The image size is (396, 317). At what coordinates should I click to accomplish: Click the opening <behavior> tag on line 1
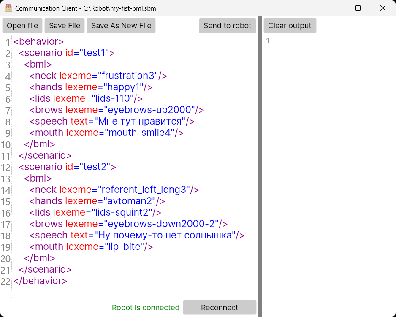click(38, 41)
